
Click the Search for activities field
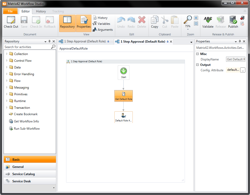click(x=27, y=47)
